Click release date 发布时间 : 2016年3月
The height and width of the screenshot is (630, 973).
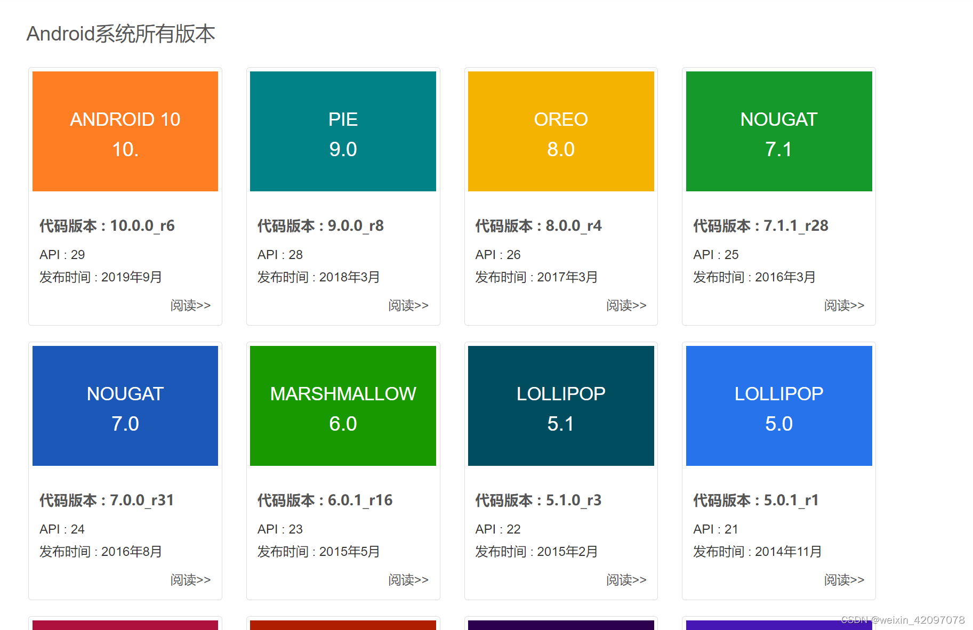click(754, 277)
